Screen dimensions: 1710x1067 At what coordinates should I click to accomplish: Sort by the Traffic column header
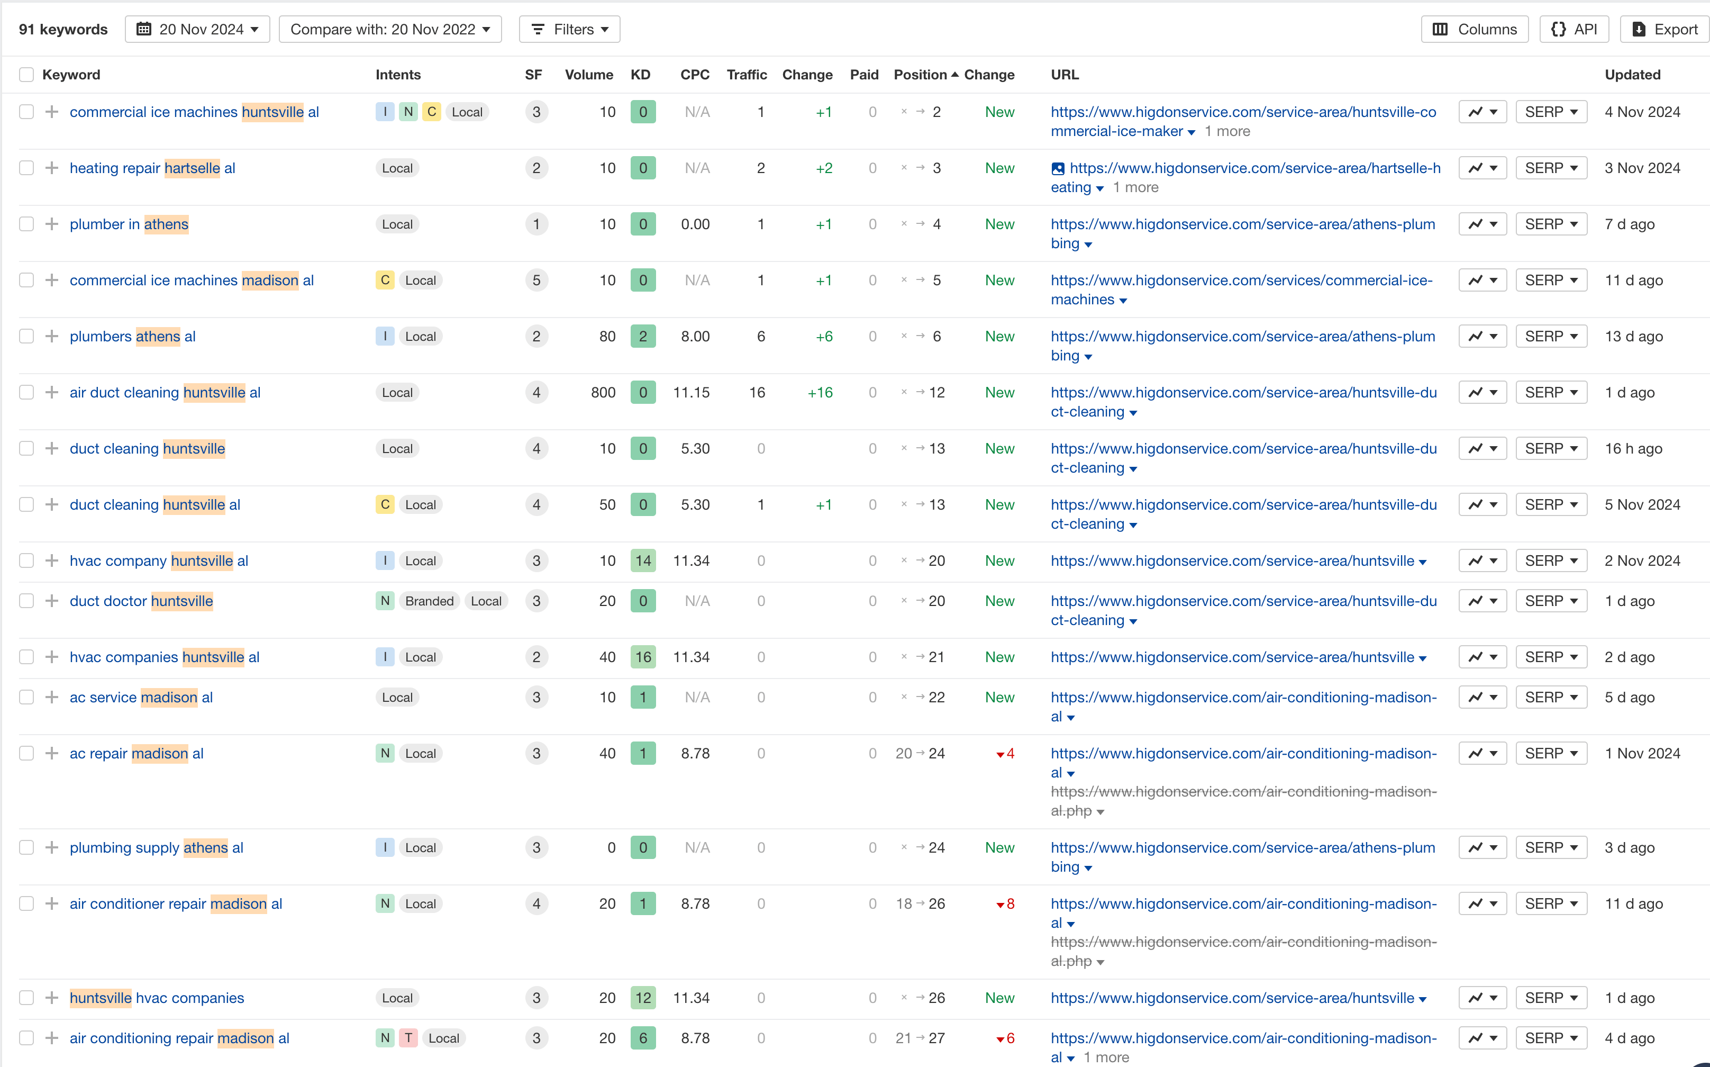(747, 75)
